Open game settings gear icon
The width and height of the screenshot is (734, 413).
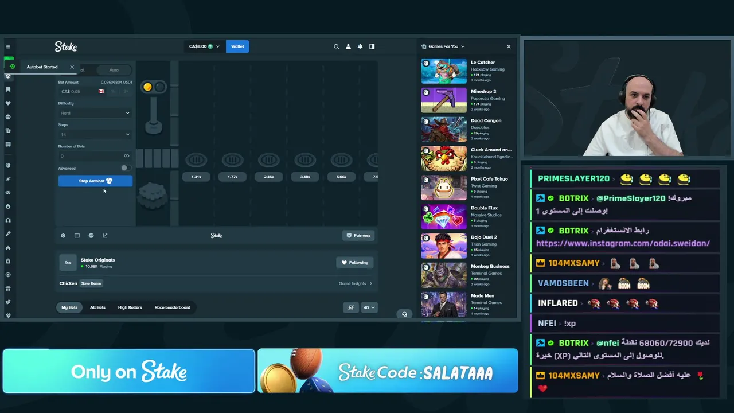[x=63, y=236]
